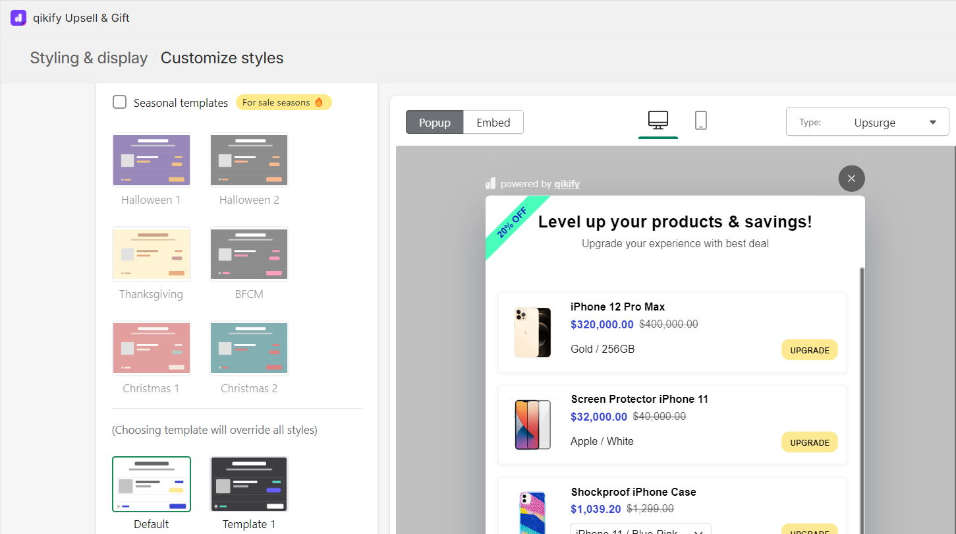Open the qikify link in powered by text
Image resolution: width=956 pixels, height=534 pixels.
pyautogui.click(x=567, y=184)
